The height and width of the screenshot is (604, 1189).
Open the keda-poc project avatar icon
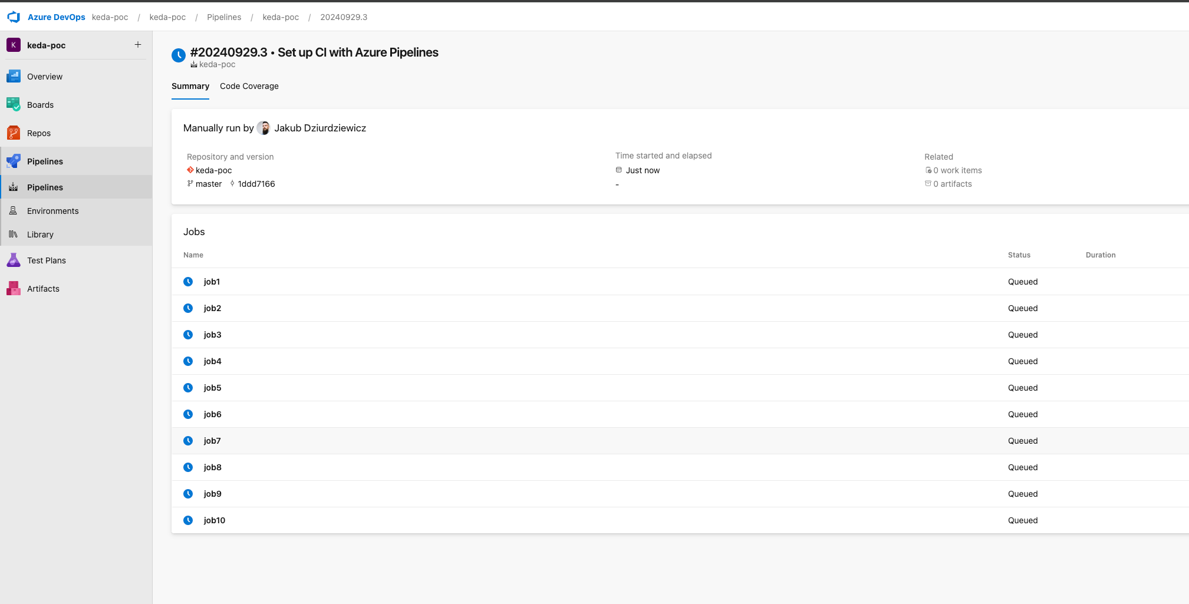[x=14, y=45]
